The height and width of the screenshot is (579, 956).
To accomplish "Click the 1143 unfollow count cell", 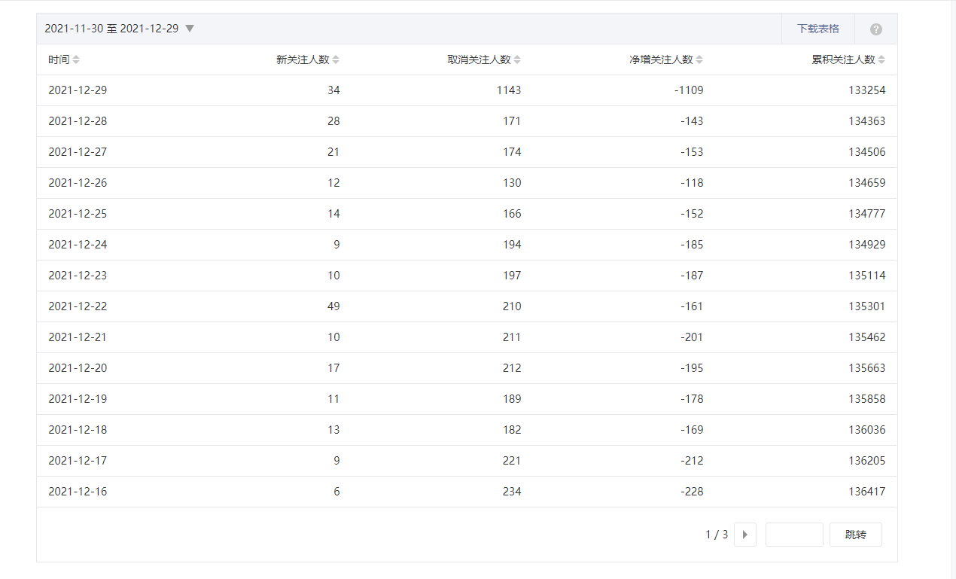I will click(508, 90).
